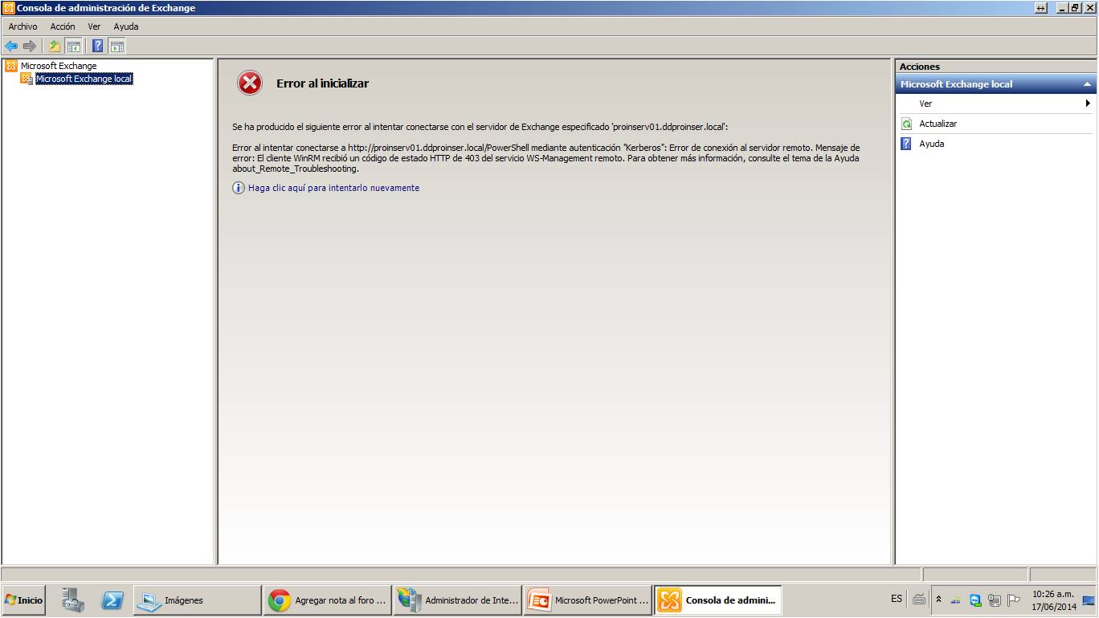Switch to Imágenes taskbar window
Image resolution: width=1099 pixels, height=618 pixels.
coord(197,600)
